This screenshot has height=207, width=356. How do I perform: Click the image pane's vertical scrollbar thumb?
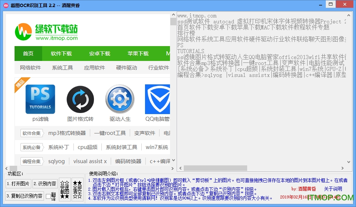click(173, 22)
